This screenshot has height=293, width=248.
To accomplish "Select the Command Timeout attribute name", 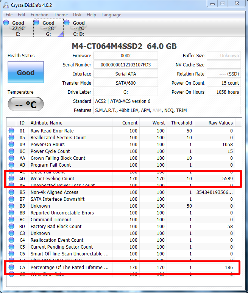I will click(x=51, y=219).
